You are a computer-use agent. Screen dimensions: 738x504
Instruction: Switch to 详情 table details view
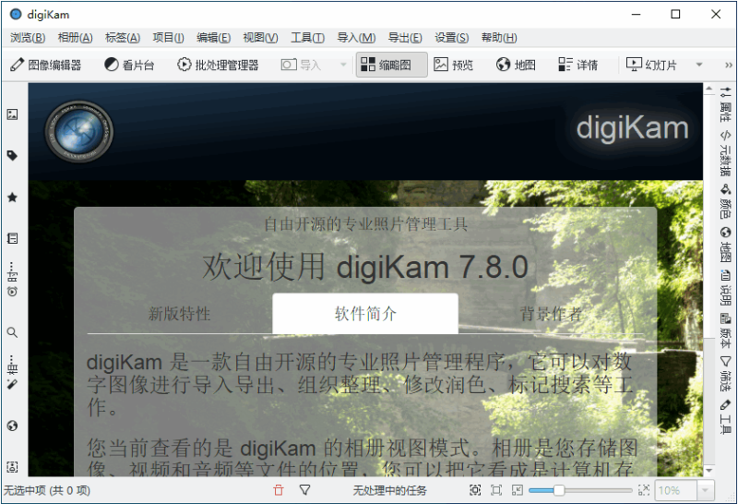(x=578, y=65)
